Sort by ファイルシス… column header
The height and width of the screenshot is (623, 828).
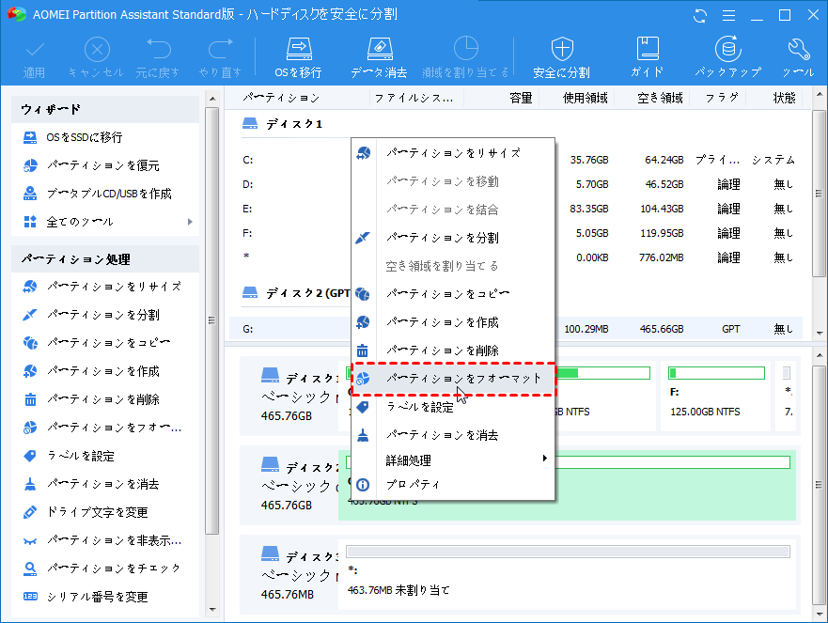[x=416, y=99]
